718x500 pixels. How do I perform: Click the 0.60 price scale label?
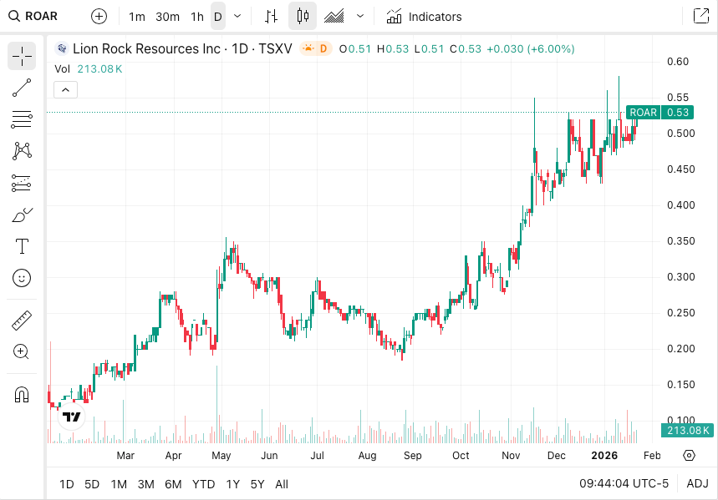(x=678, y=62)
